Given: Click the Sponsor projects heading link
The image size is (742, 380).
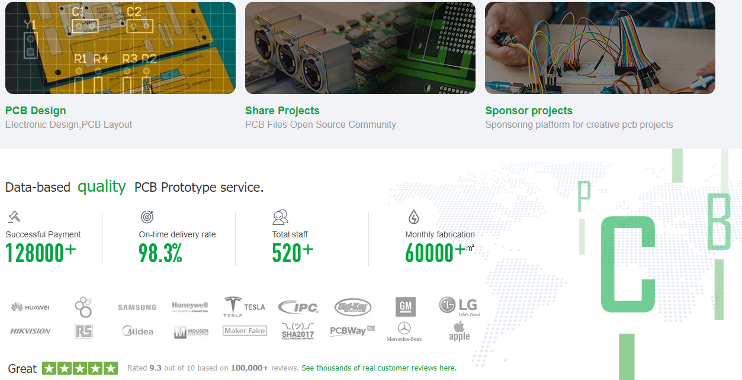Looking at the screenshot, I should point(529,111).
